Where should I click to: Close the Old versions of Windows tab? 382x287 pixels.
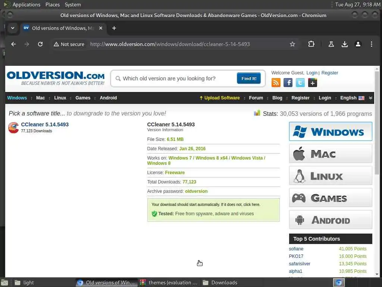pos(101,28)
